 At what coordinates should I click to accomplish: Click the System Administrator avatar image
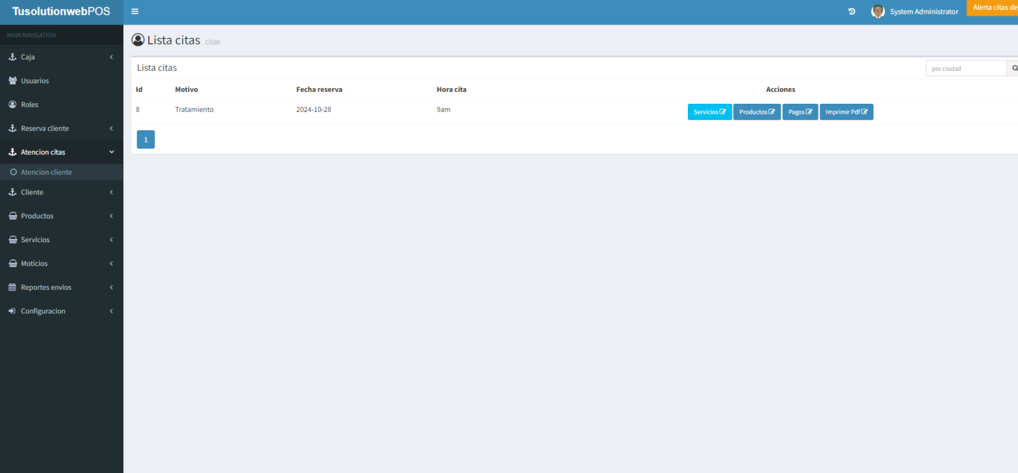click(x=878, y=11)
